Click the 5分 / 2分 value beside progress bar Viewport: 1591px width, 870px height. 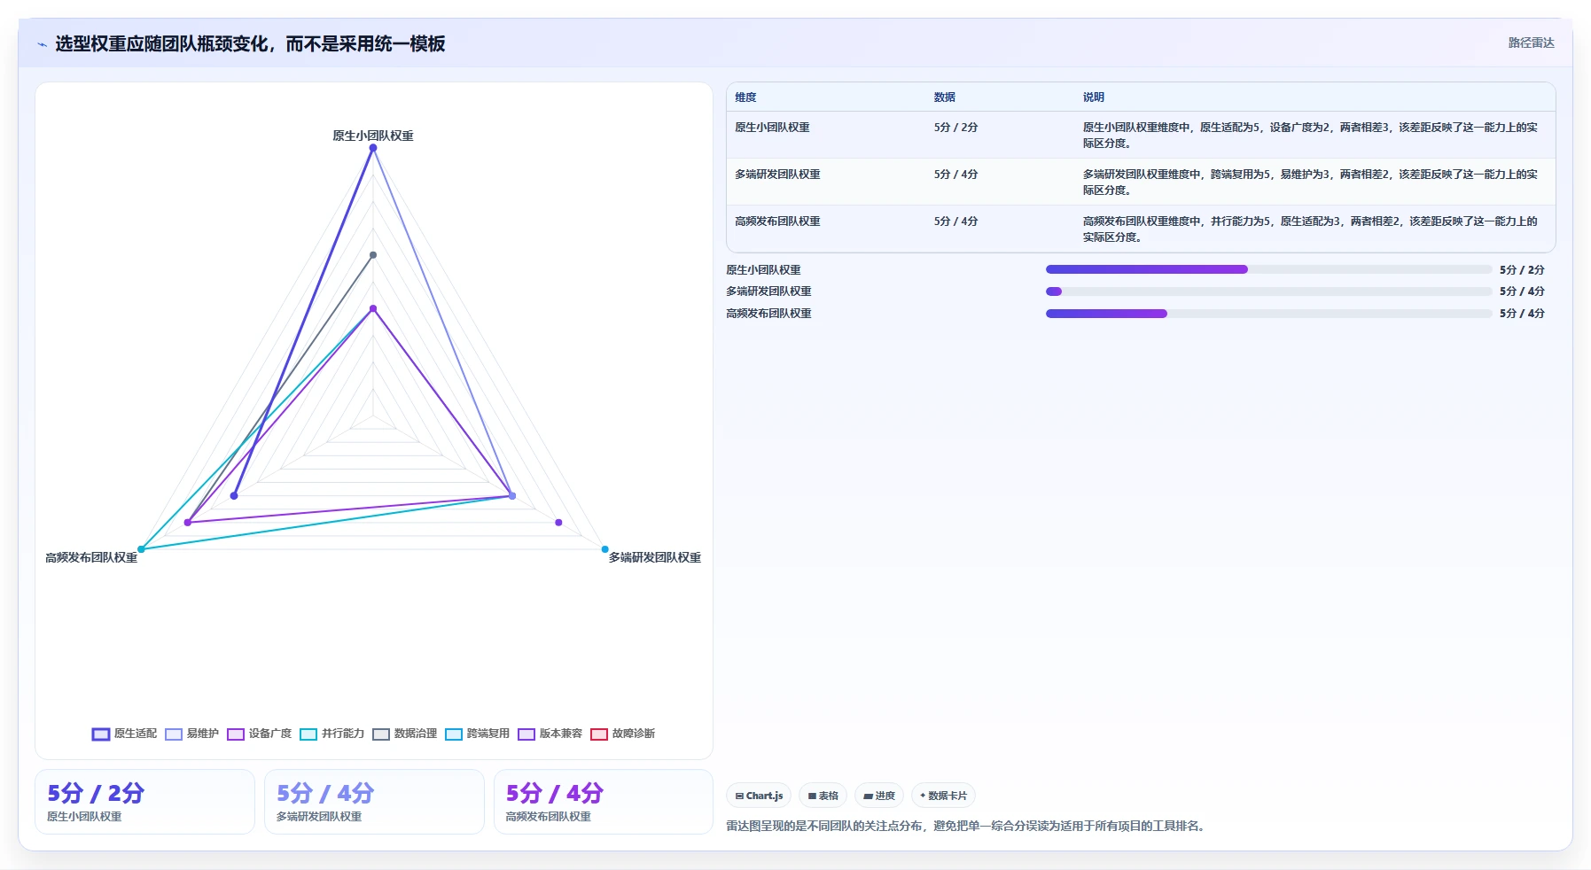1522,269
